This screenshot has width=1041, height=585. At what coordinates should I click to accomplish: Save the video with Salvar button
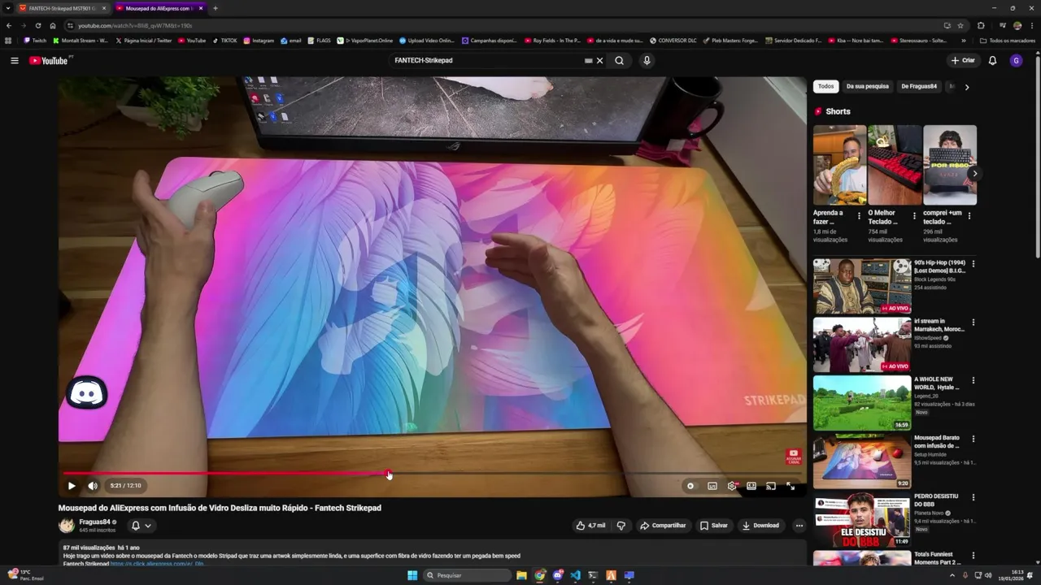(714, 526)
